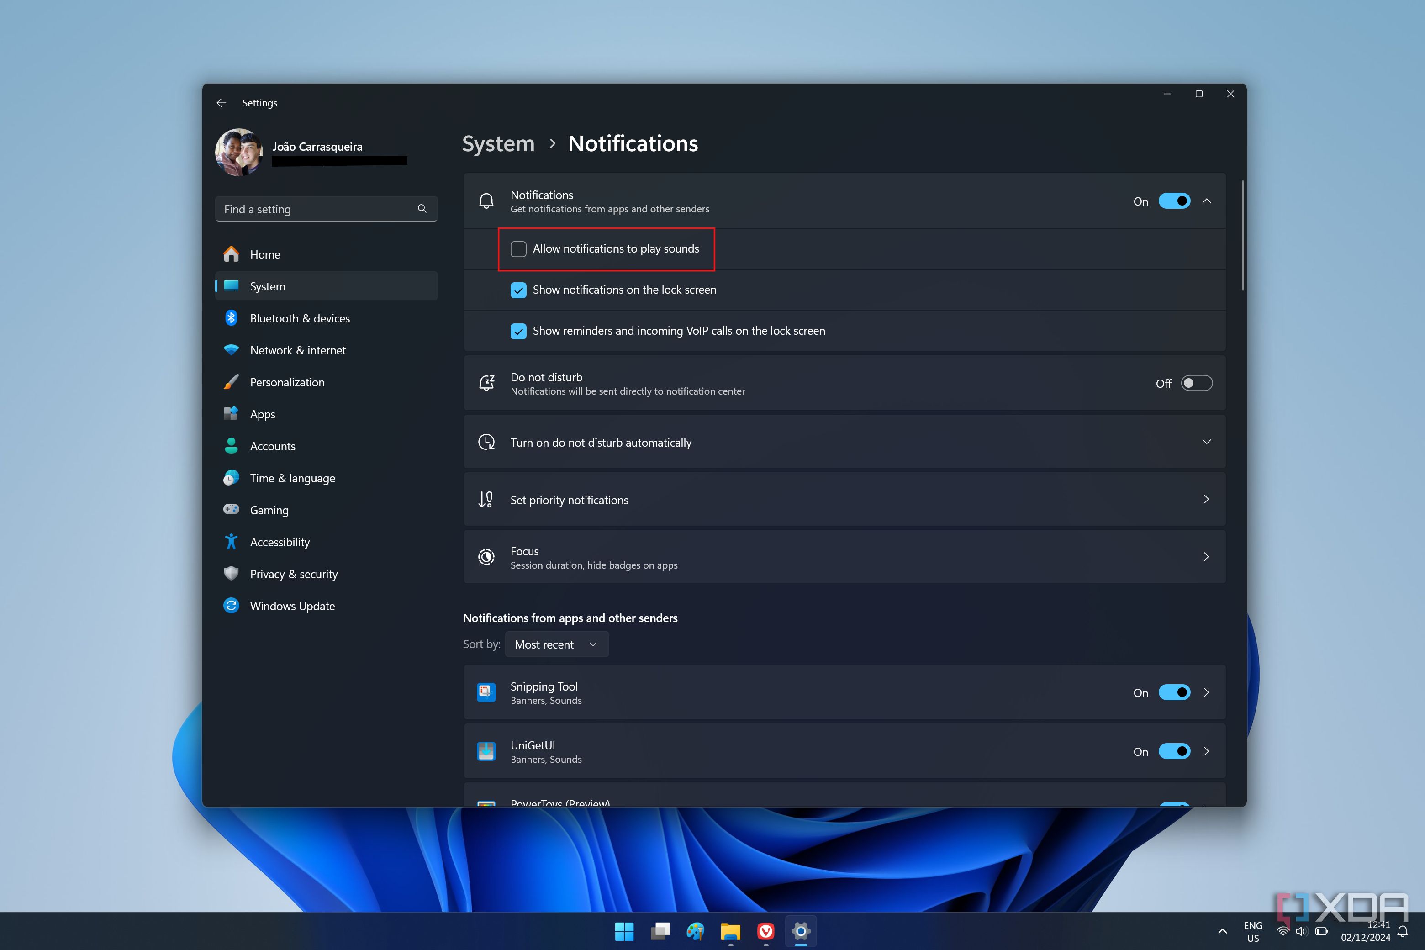The height and width of the screenshot is (950, 1425).
Task: Open Network & internet settings
Action: pyautogui.click(x=297, y=350)
